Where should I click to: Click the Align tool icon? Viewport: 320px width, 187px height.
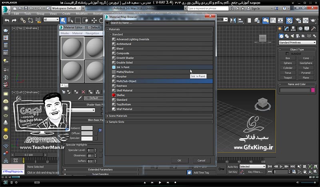coord(241,20)
